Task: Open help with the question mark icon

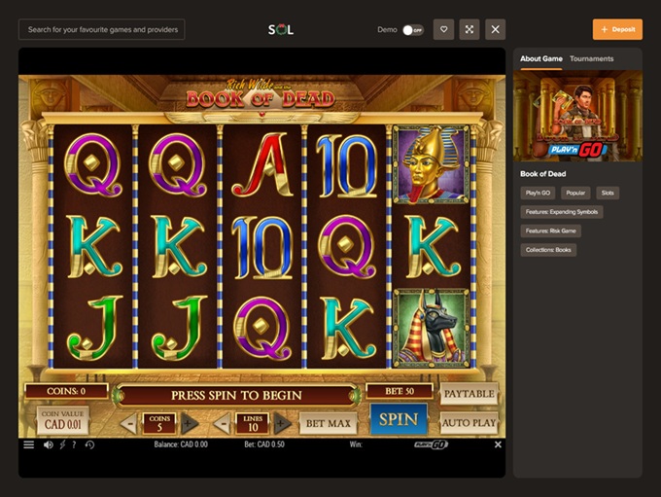Action: coord(74,444)
